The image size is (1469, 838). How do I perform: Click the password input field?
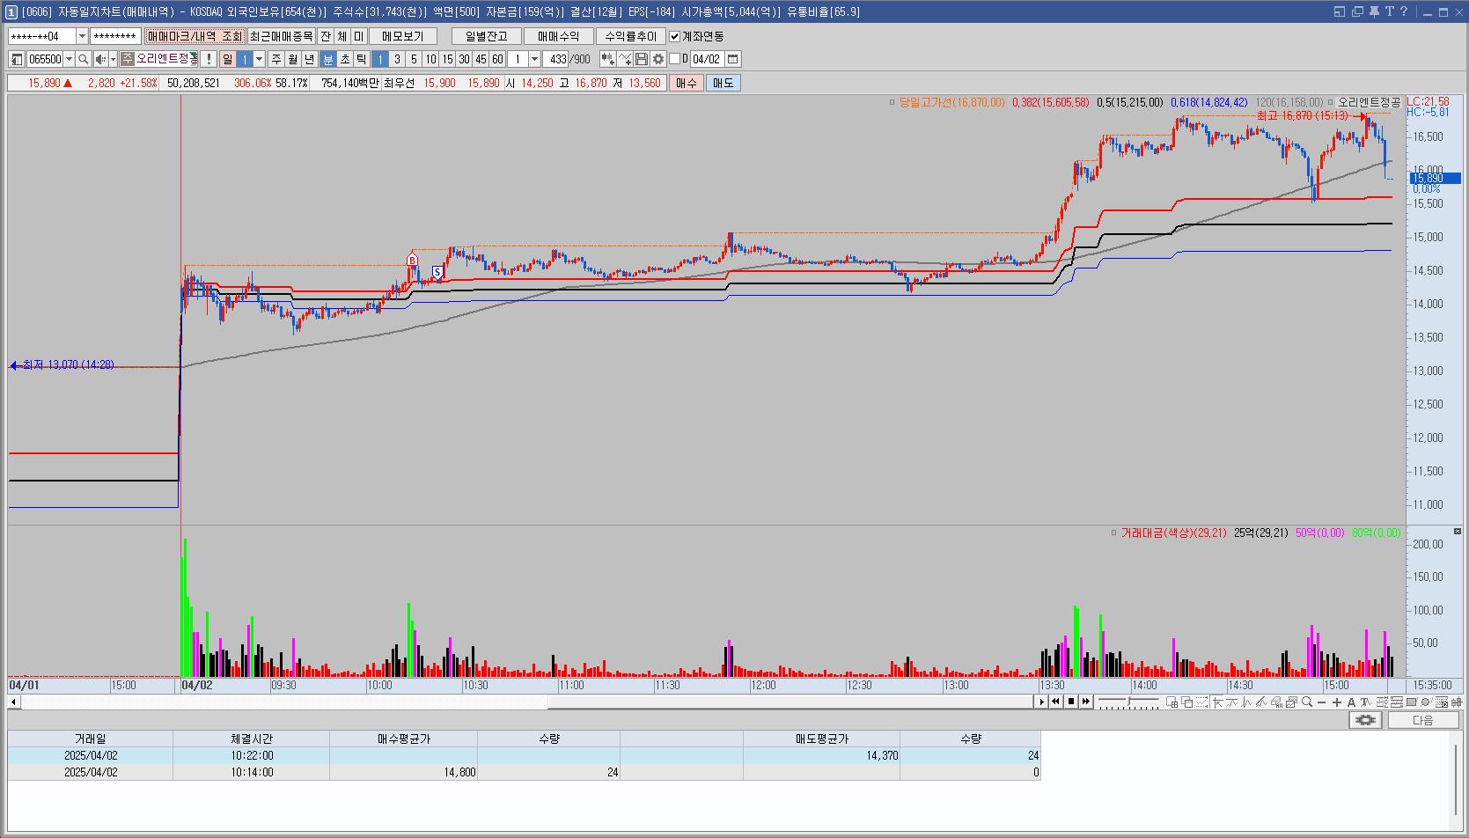116,36
